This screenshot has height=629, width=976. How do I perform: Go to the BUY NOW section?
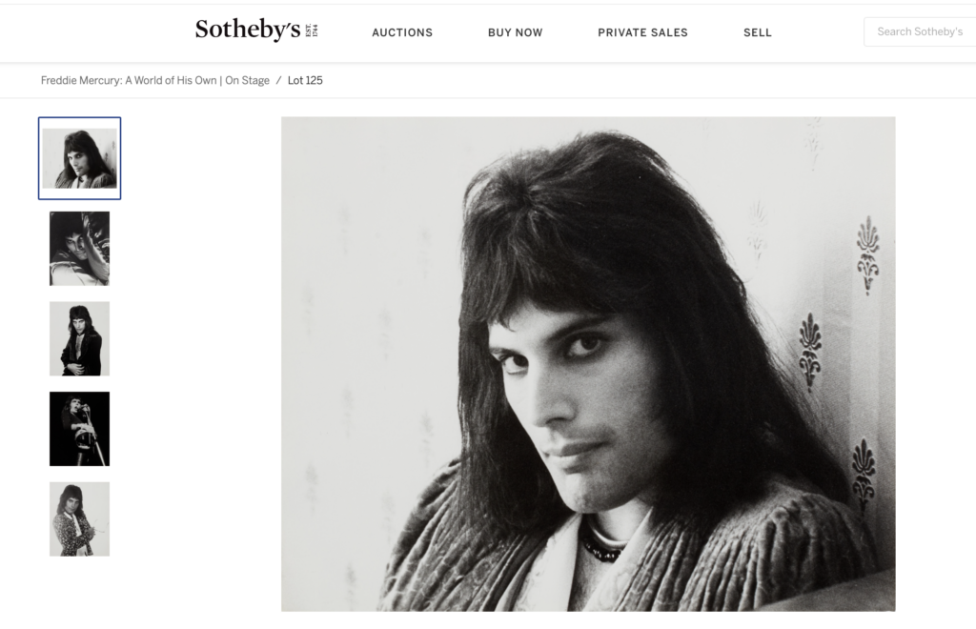516,32
